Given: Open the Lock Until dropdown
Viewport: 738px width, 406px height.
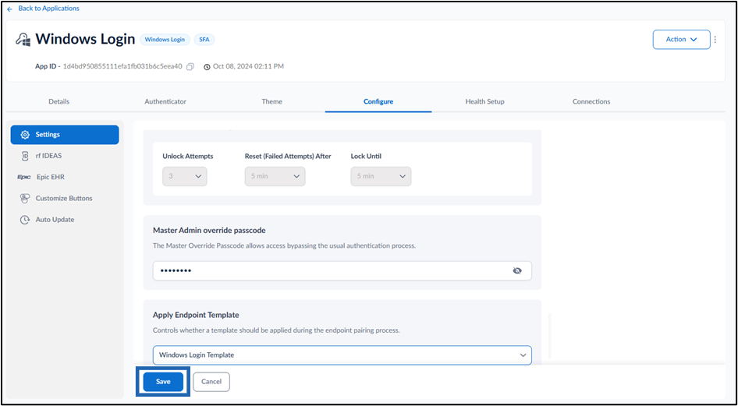Looking at the screenshot, I should click(x=381, y=176).
